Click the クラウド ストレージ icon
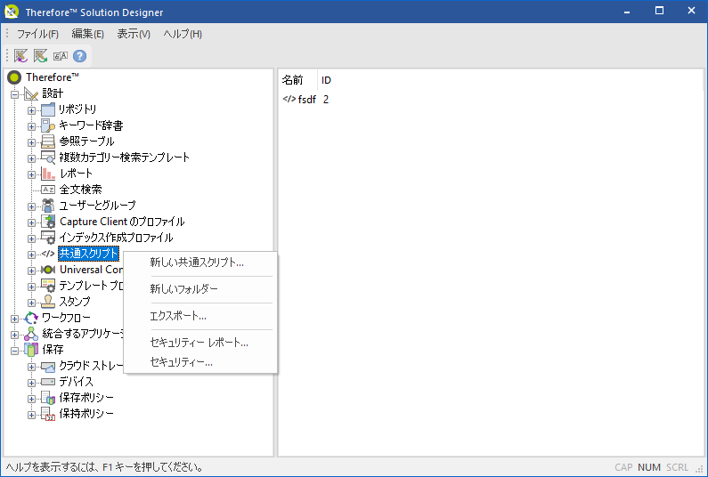 48,367
